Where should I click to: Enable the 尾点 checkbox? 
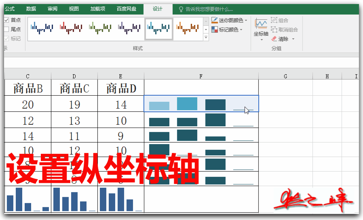6,29
